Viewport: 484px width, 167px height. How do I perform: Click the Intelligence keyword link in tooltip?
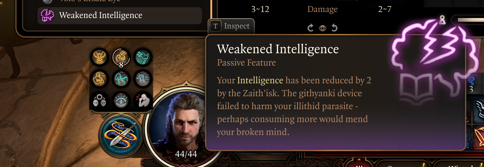tap(260, 80)
